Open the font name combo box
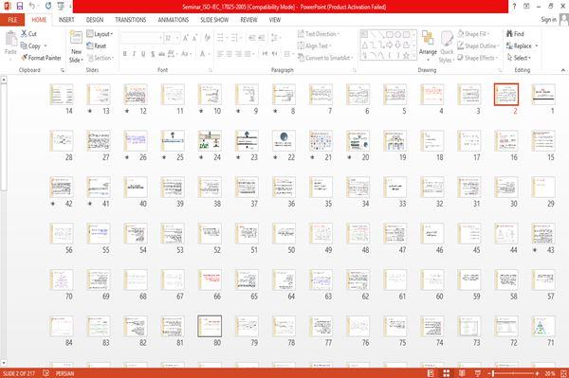The height and width of the screenshot is (378, 569). point(141,38)
